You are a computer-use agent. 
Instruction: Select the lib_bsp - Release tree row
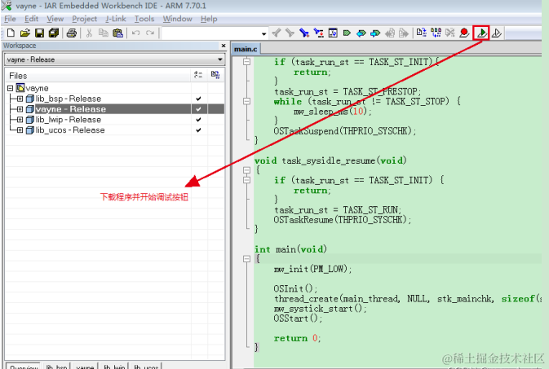pyautogui.click(x=115, y=99)
